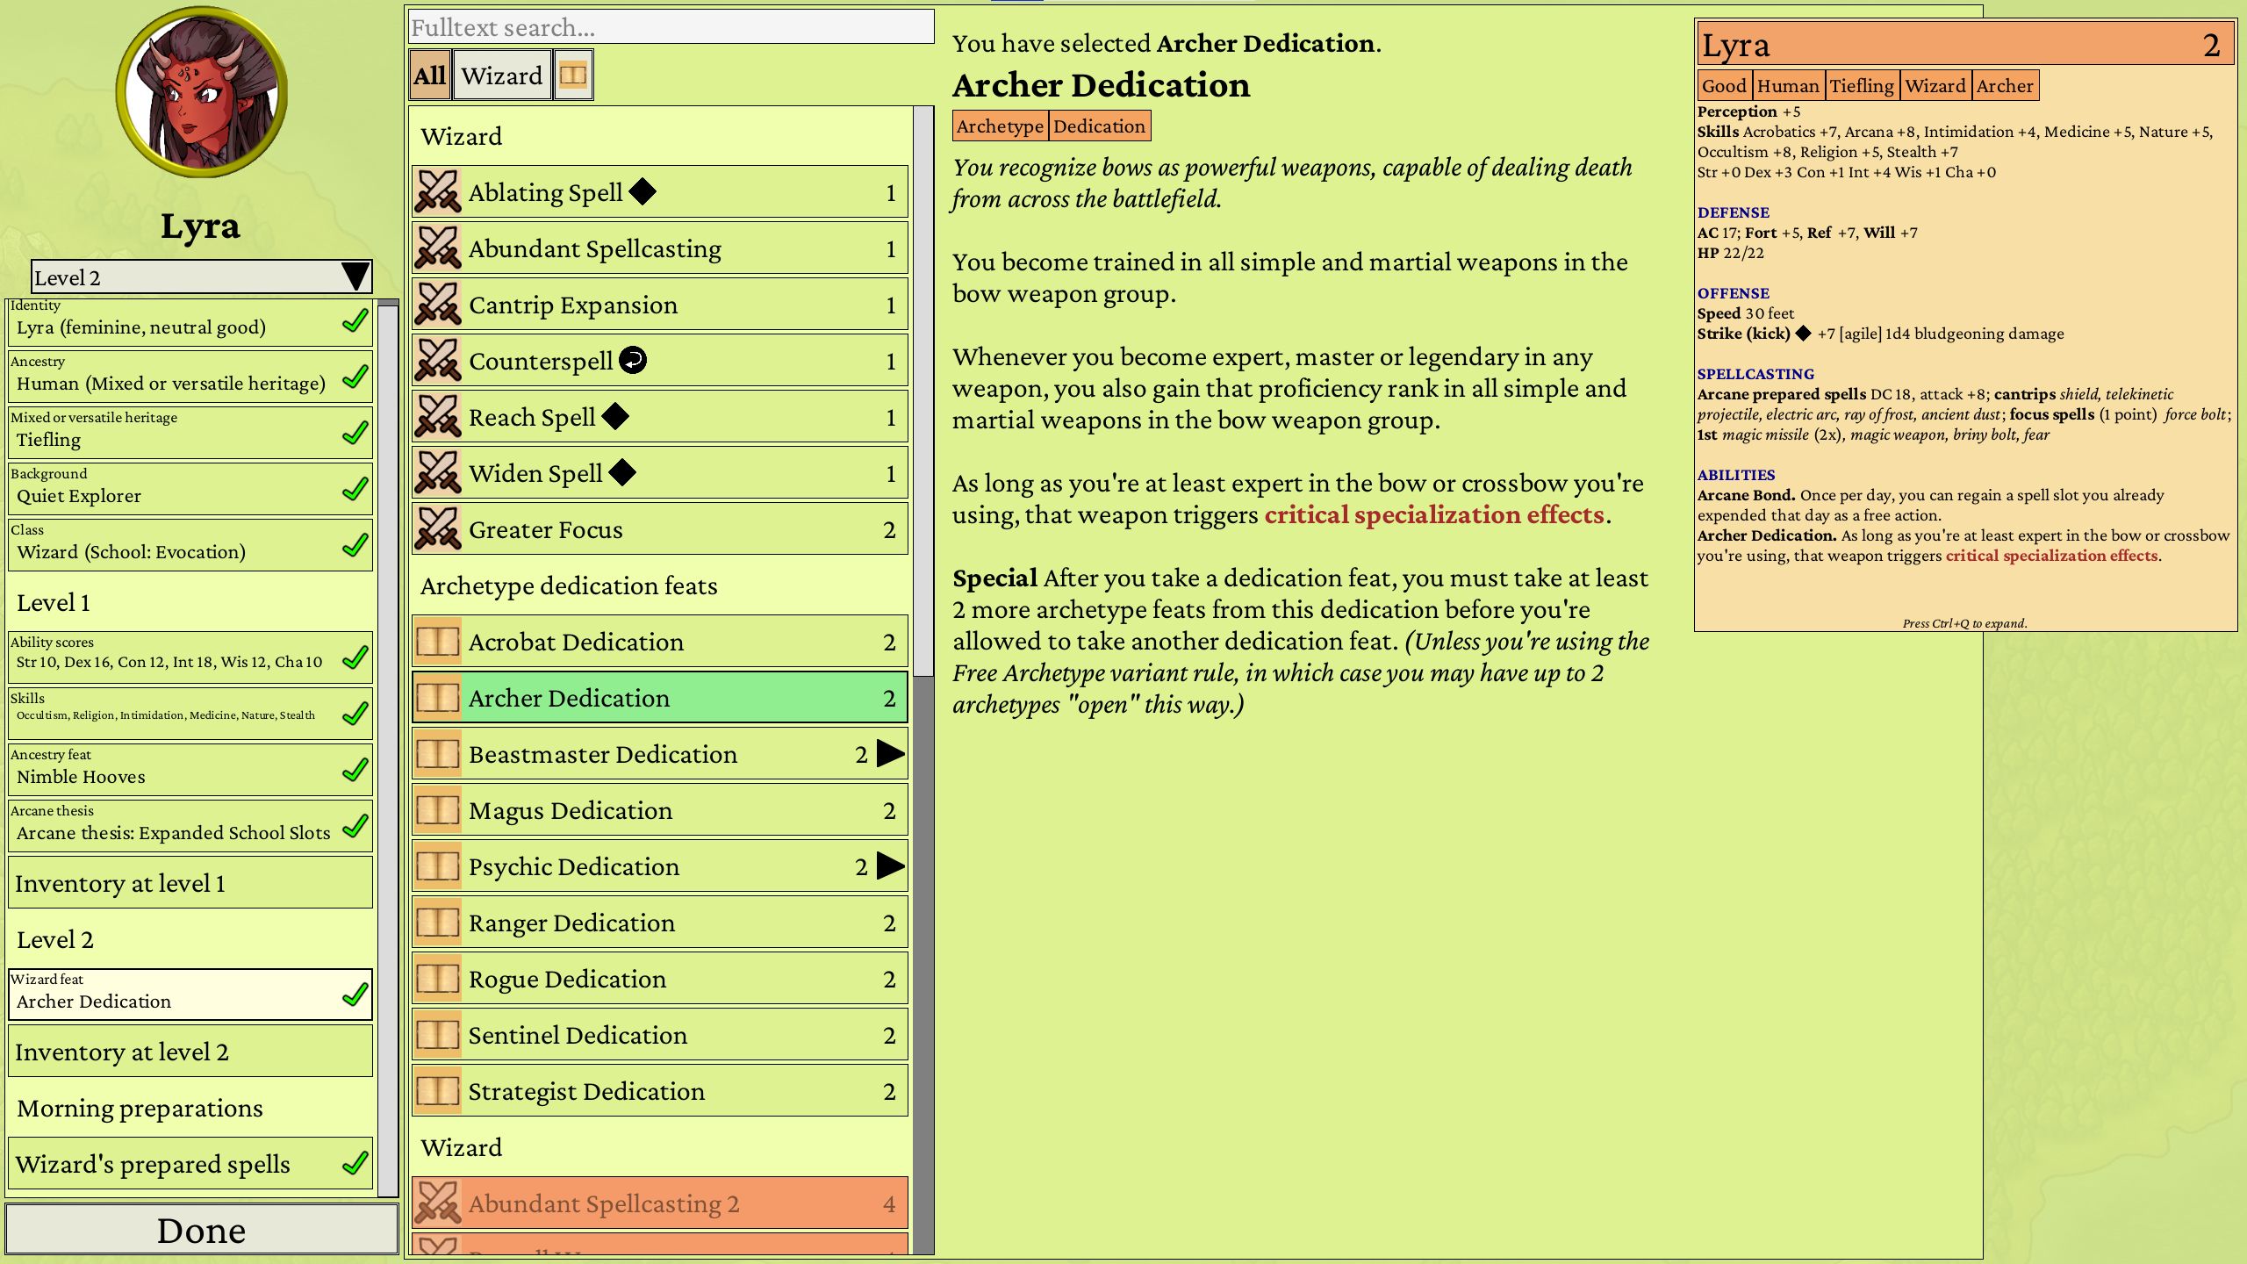
Task: Click the book icon for Beastmaster Dedication
Action: (437, 753)
